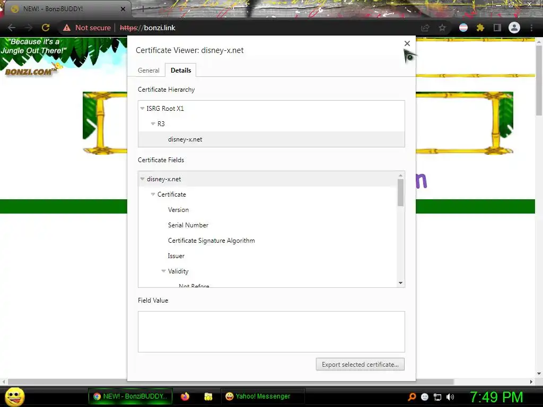Collapse the Certificate fields node
The width and height of the screenshot is (543, 407).
coord(153,194)
